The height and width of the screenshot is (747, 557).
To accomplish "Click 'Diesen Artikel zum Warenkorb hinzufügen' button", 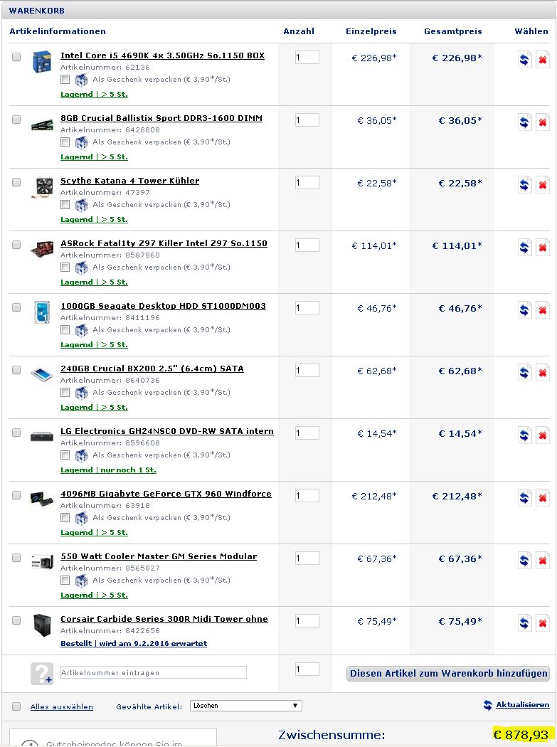I will [449, 673].
